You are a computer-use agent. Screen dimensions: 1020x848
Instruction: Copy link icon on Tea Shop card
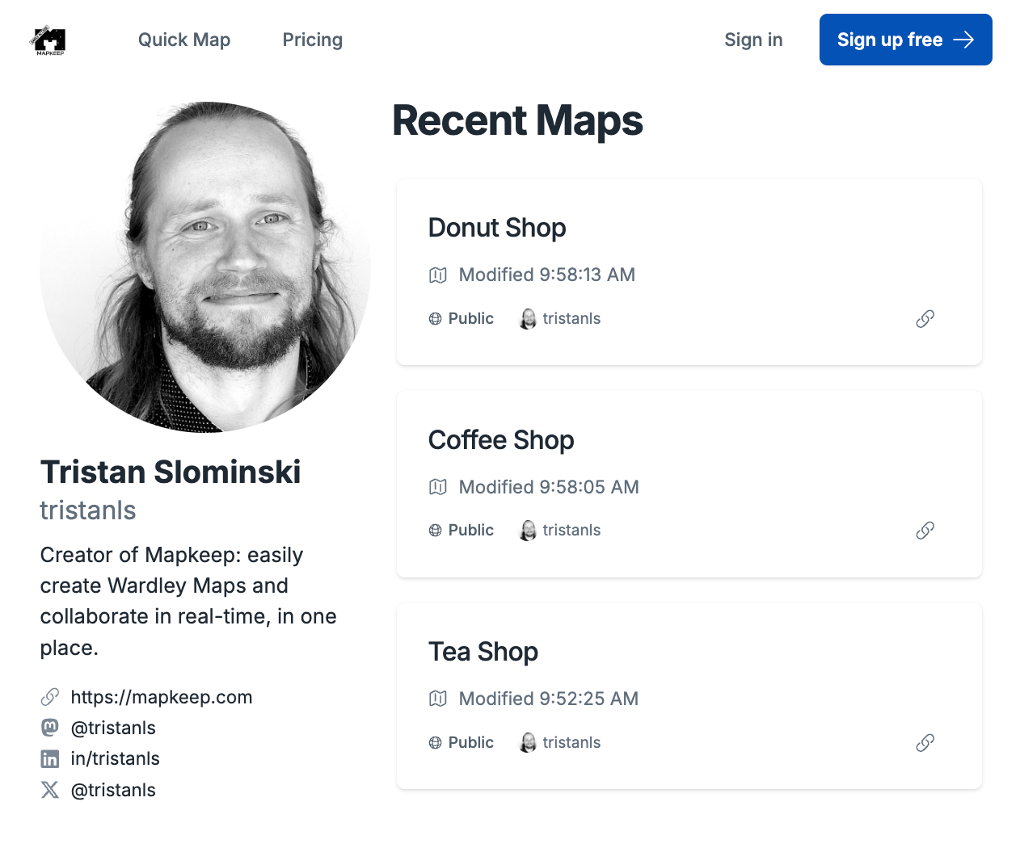(925, 743)
